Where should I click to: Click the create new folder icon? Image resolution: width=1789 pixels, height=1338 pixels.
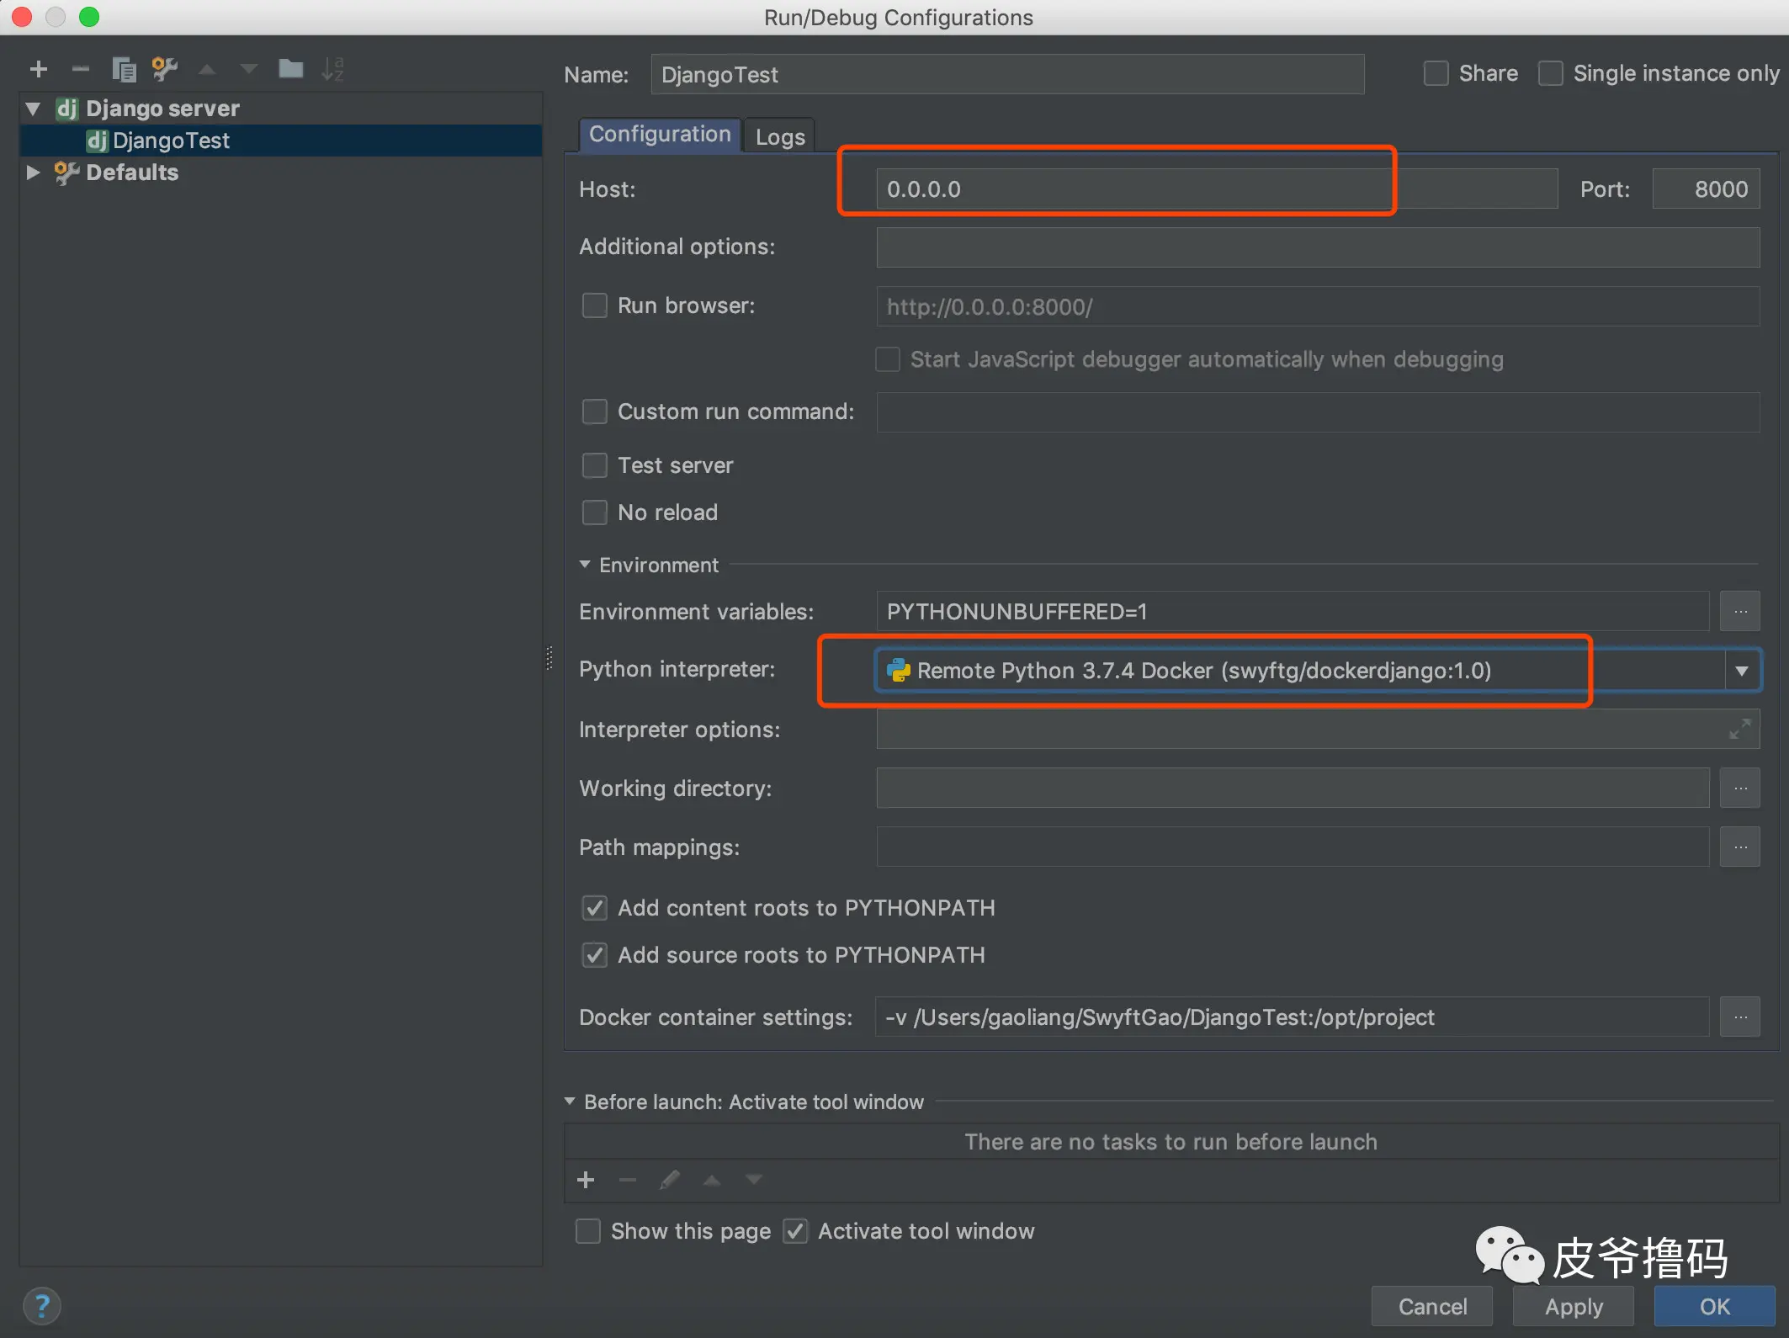(290, 69)
